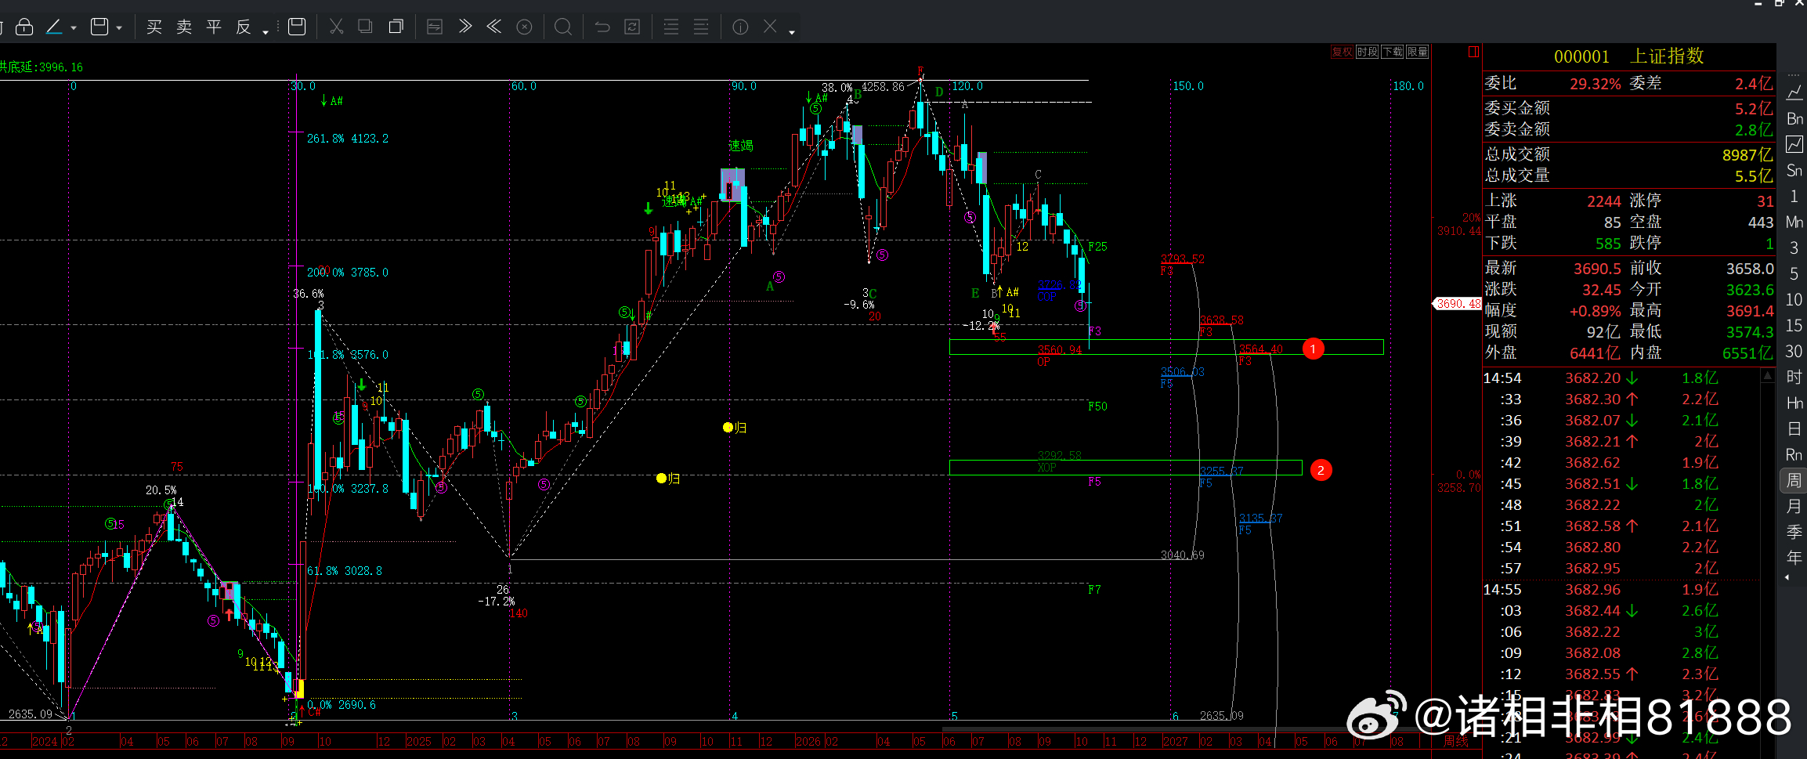1807x759 pixels.
Task: Click the circled X delete icon
Action: click(525, 27)
